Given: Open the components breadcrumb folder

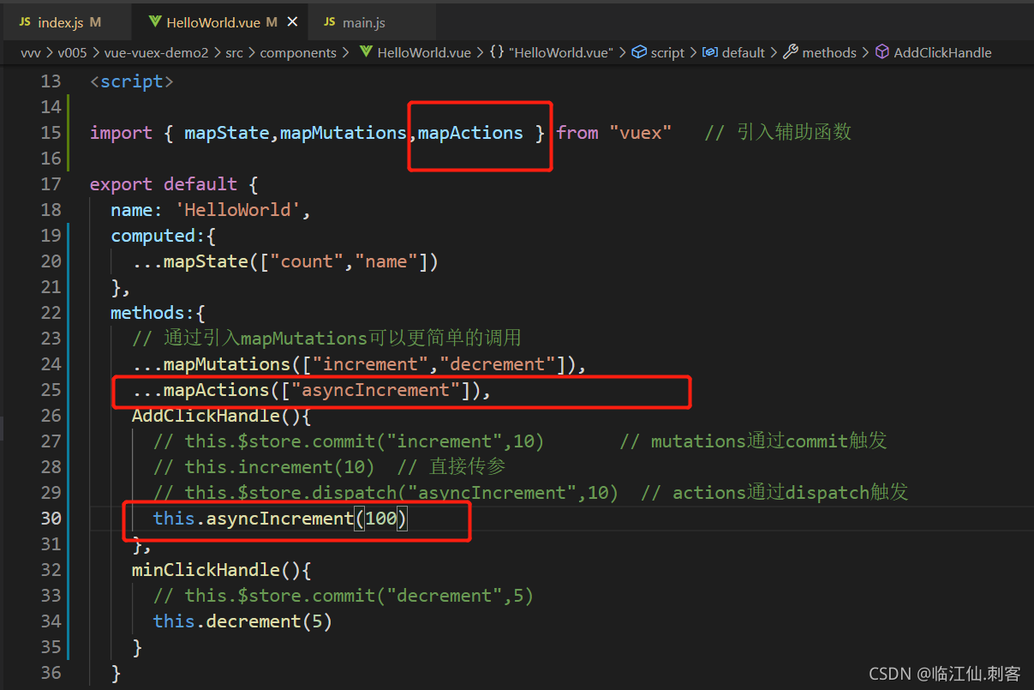Looking at the screenshot, I should tap(298, 52).
